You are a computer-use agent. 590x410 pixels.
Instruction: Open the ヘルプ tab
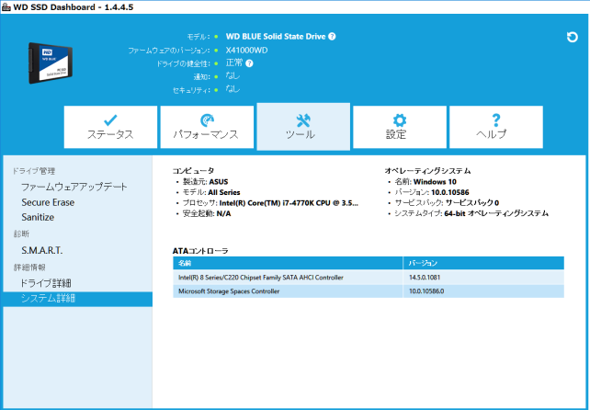pos(495,126)
